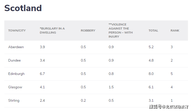Screen dimensions: 192x111
Task: Select the Dundee row label
Action: pos(14,61)
